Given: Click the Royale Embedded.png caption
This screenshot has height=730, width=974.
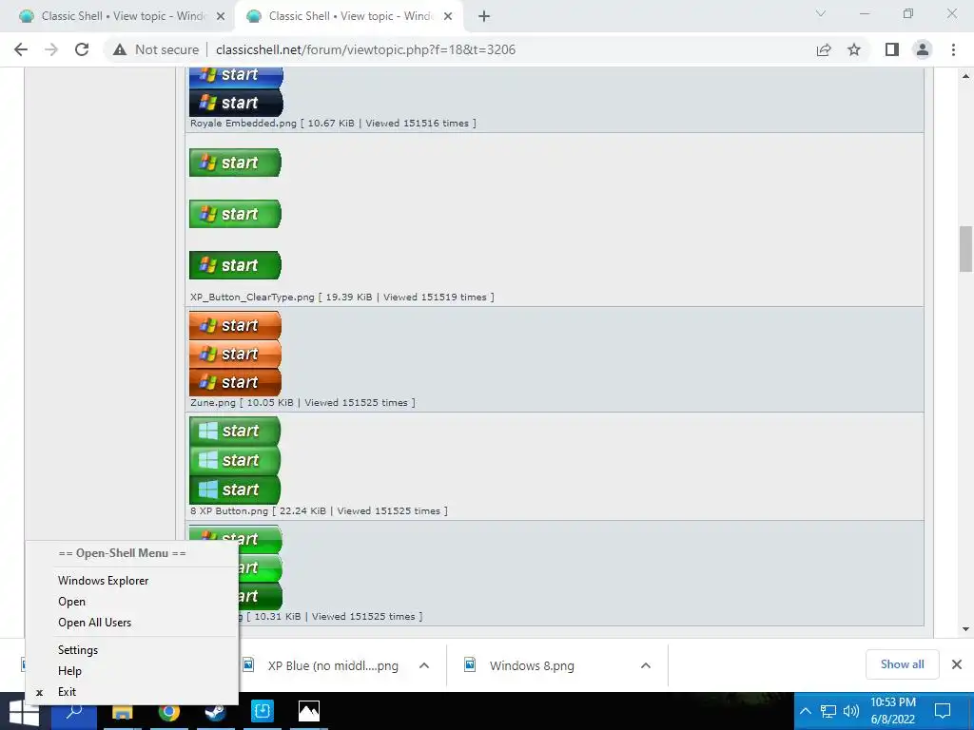Looking at the screenshot, I should [x=333, y=123].
